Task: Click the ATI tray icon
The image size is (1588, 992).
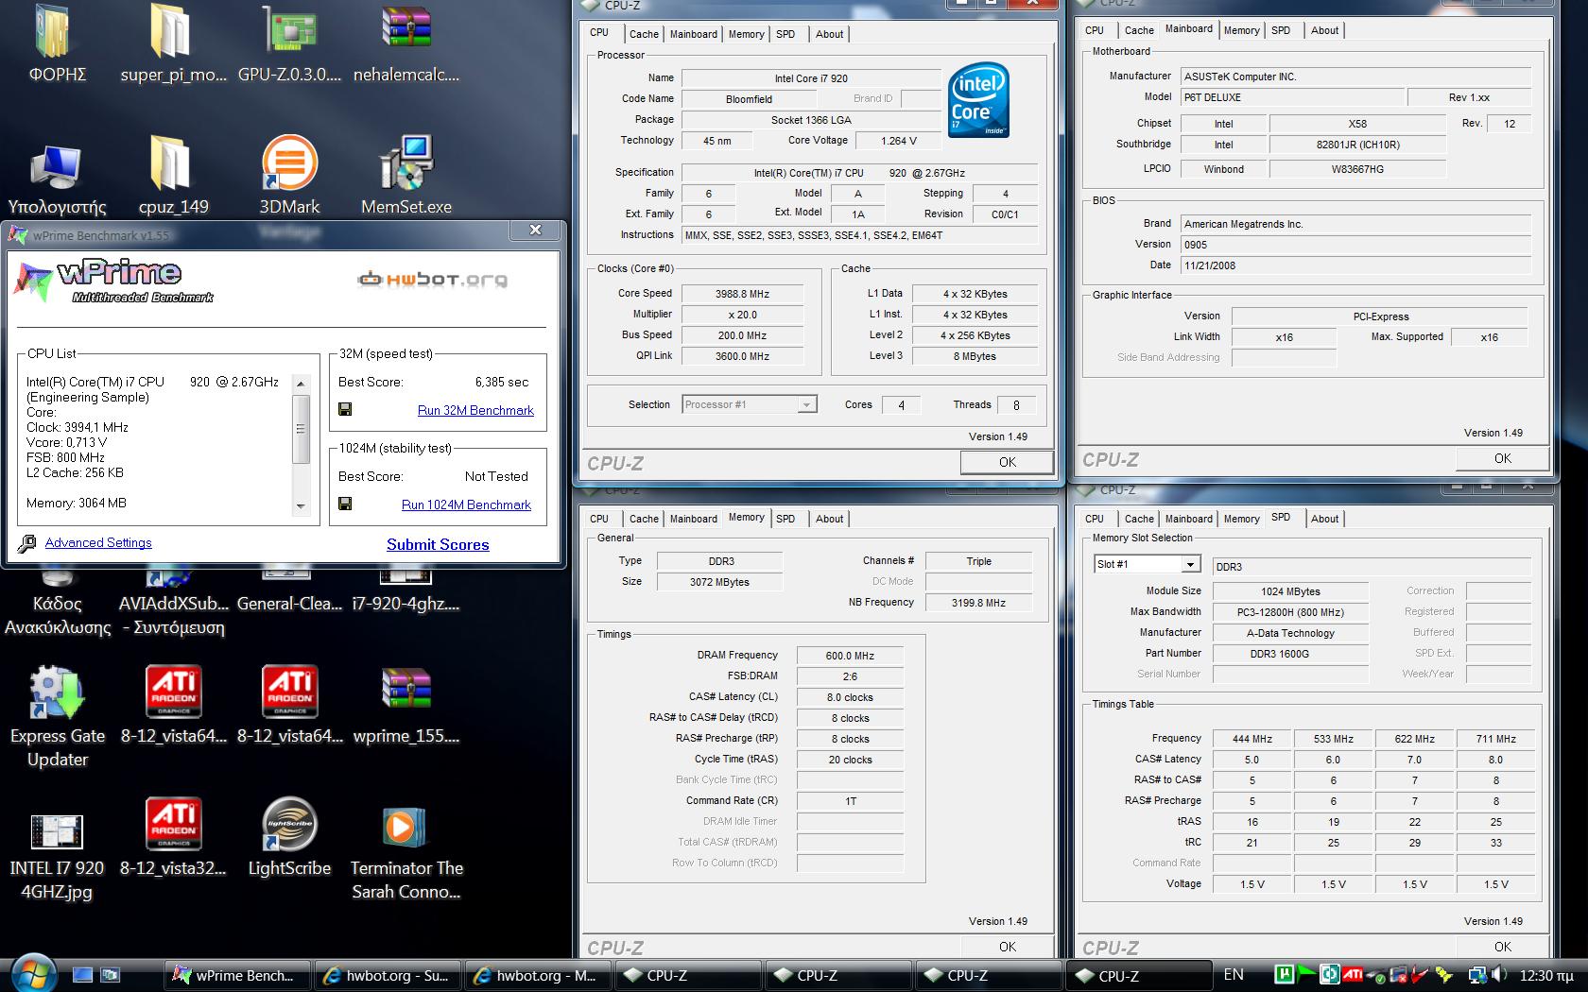Action: click(1353, 974)
